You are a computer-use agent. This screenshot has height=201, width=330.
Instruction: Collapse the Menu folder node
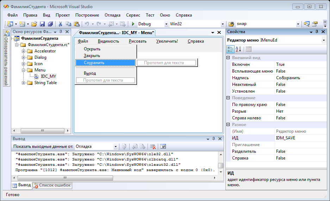[24, 70]
